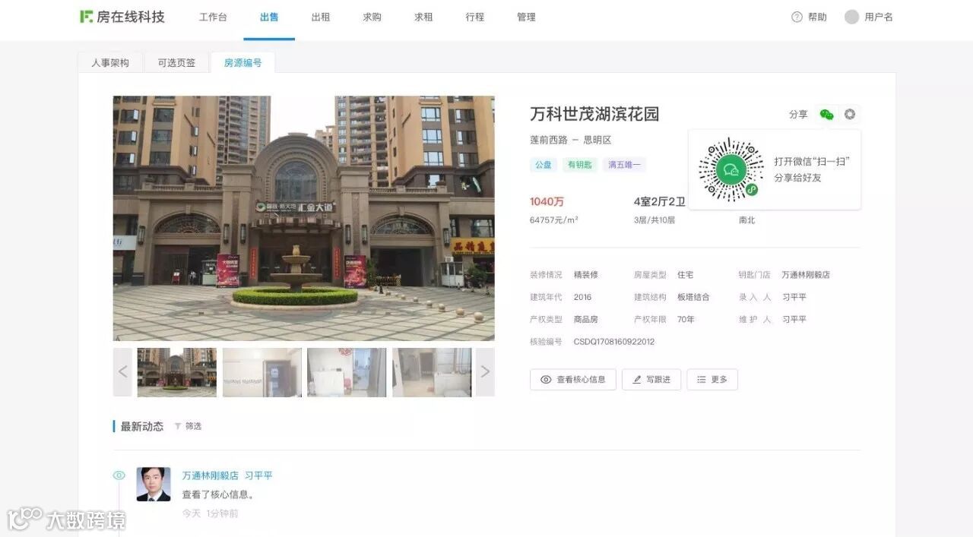Open the 行程 menu
Image resolution: width=973 pixels, height=537 pixels.
(475, 17)
